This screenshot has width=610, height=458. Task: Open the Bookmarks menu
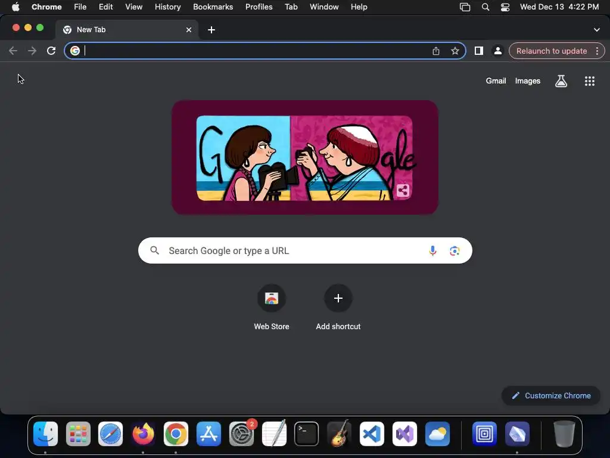pyautogui.click(x=213, y=7)
